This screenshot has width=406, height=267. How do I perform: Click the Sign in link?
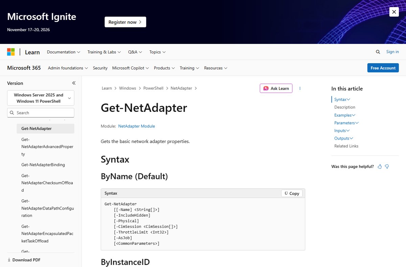392,52
